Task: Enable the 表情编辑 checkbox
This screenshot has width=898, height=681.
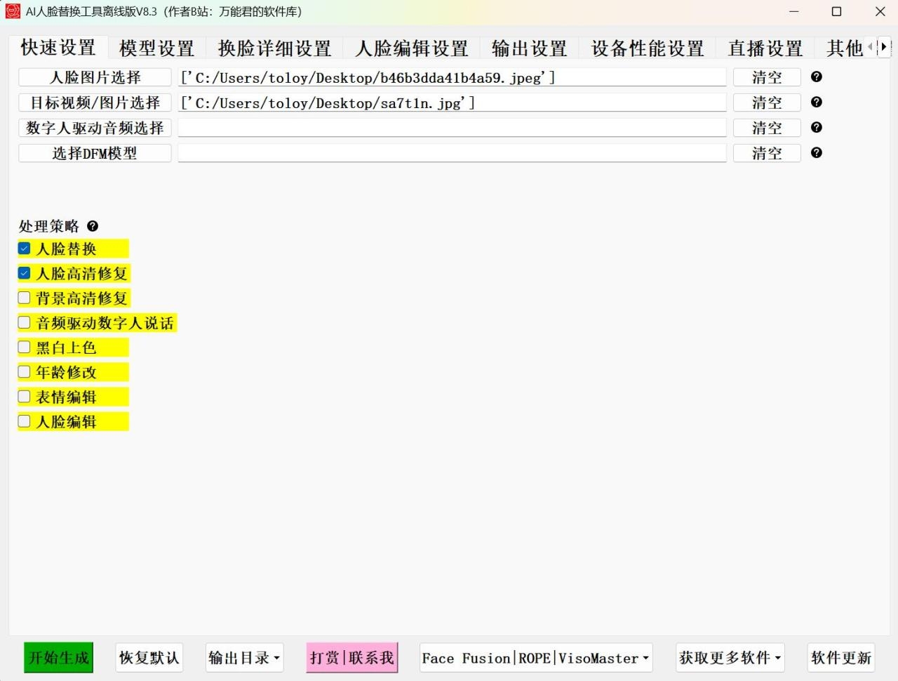Action: (x=24, y=396)
